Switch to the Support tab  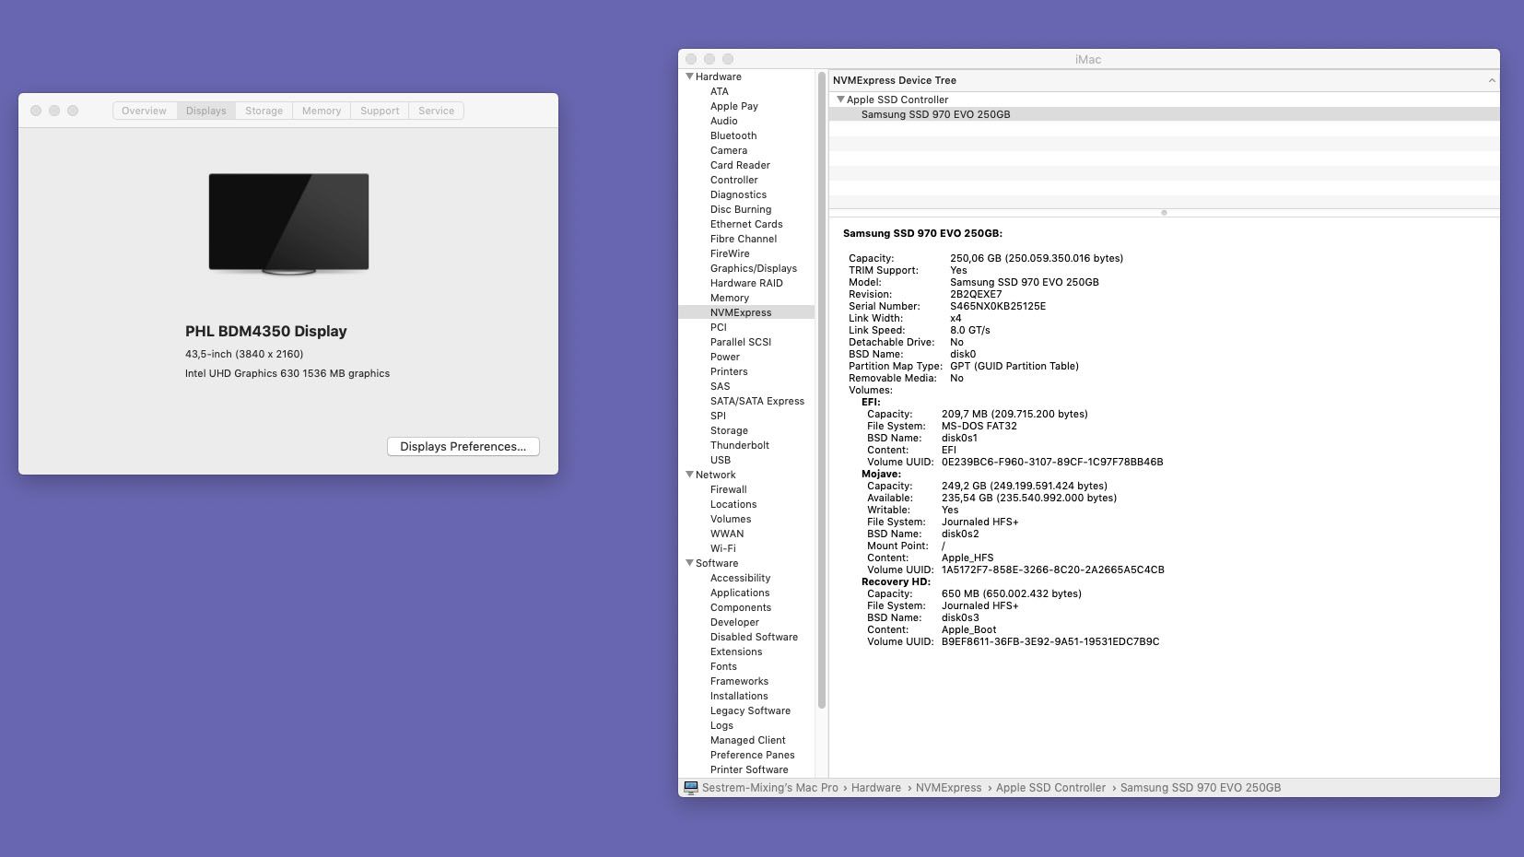(380, 111)
